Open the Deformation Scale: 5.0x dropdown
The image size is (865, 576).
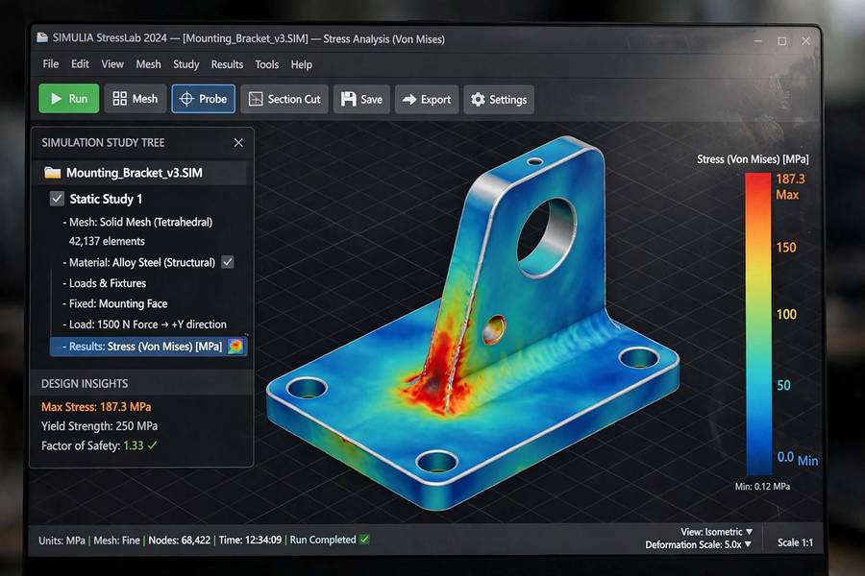point(698,544)
